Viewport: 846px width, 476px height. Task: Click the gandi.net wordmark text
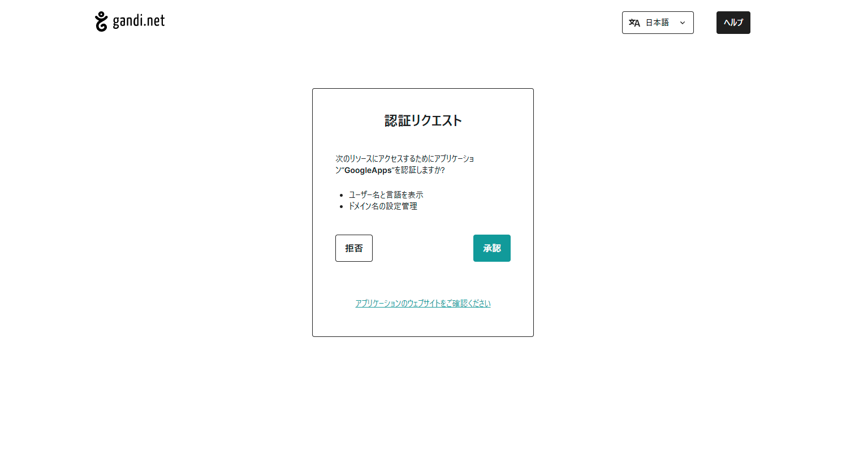139,21
